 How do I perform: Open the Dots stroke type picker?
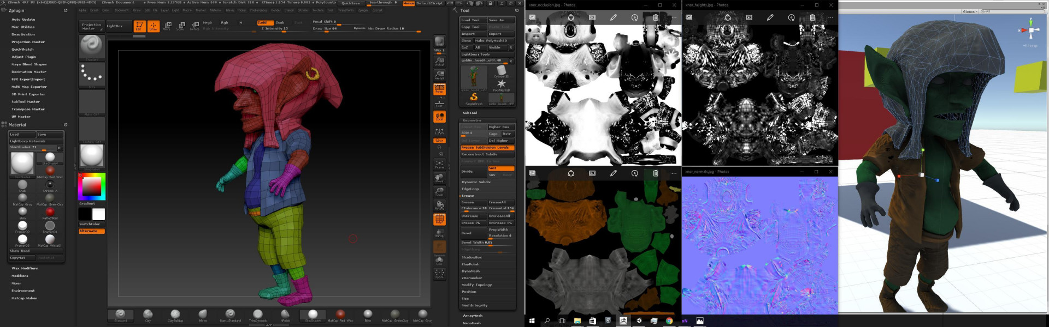[x=92, y=75]
